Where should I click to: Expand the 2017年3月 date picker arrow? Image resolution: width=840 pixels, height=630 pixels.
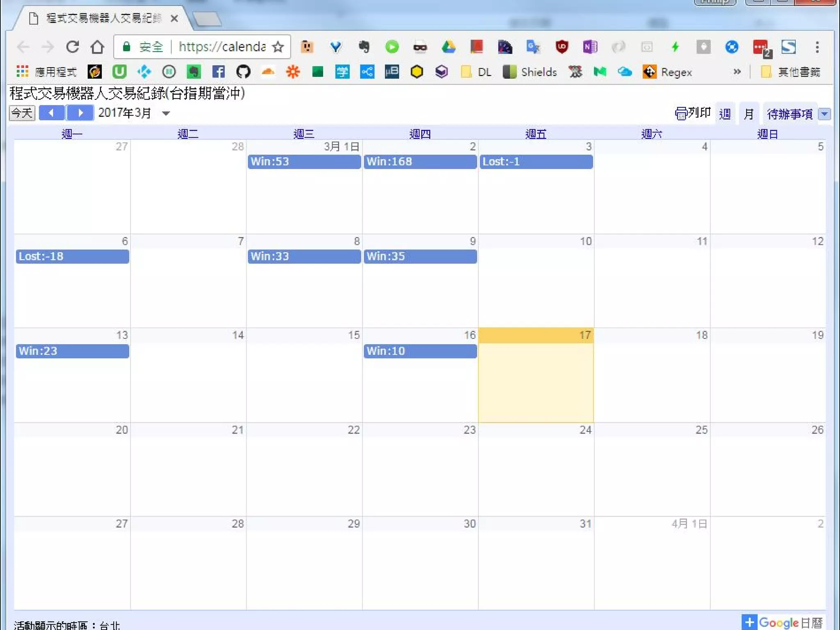[166, 113]
